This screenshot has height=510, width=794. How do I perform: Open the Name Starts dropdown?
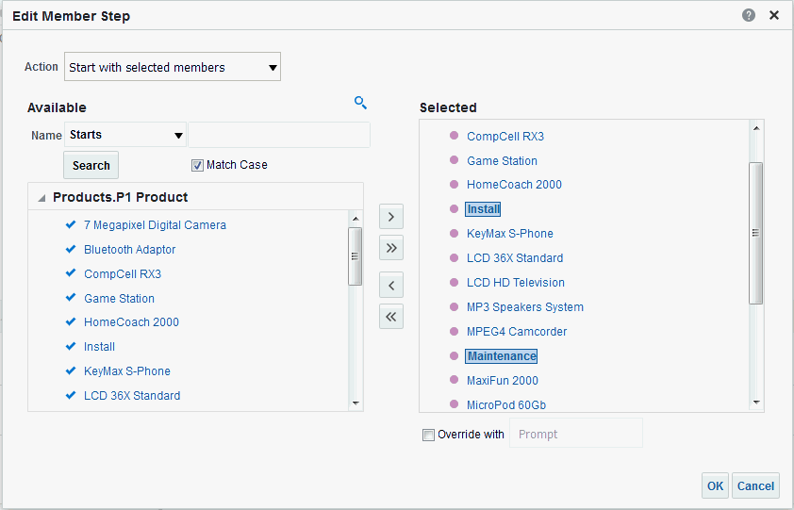click(125, 135)
